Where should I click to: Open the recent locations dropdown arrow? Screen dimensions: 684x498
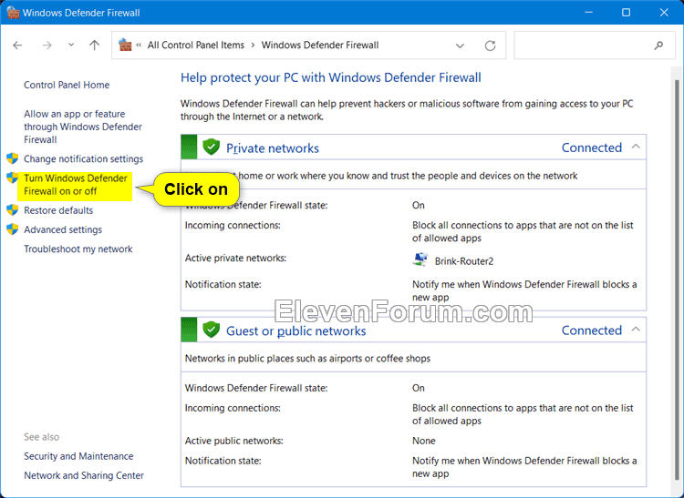[x=71, y=45]
